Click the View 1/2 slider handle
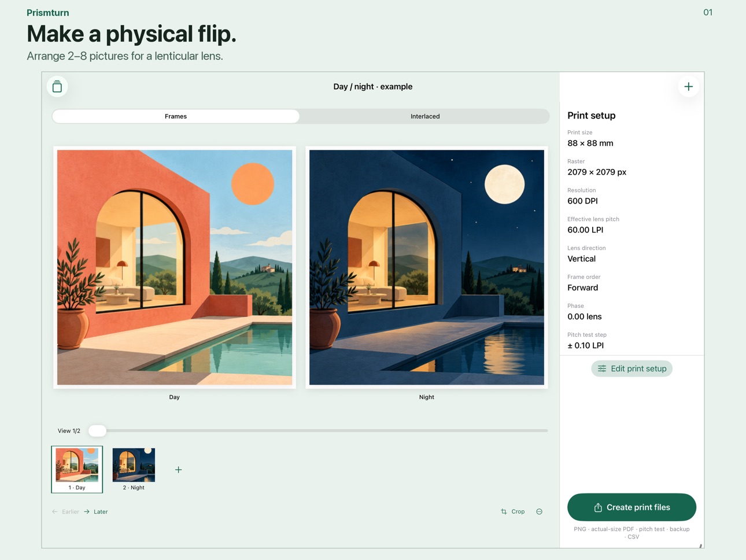Viewport: 746px width, 560px height. 98,430
